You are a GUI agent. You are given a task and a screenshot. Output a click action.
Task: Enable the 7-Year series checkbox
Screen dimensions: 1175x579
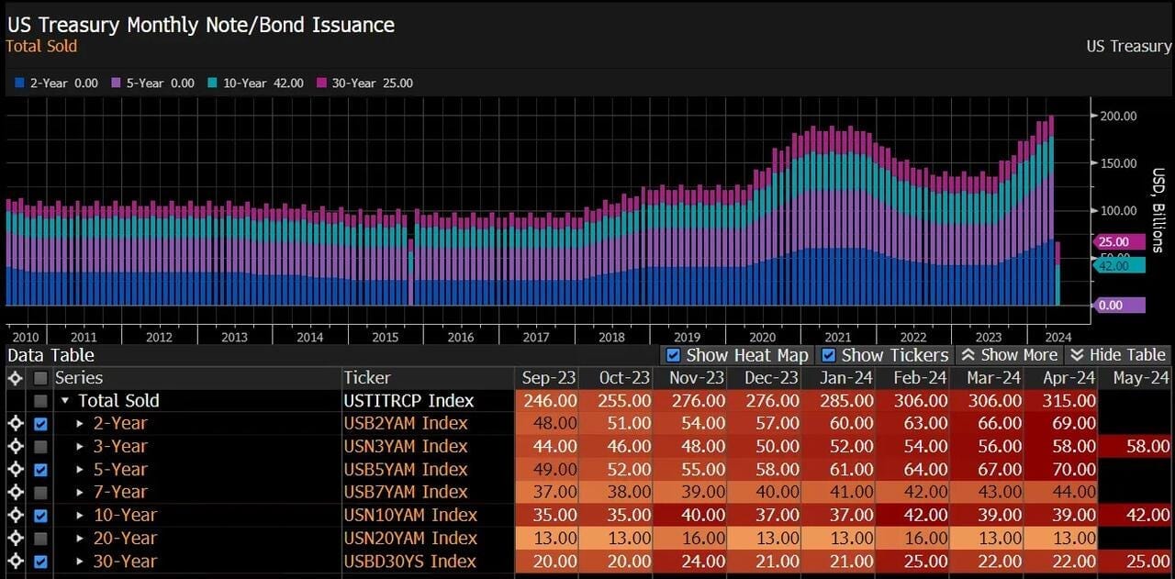[40, 492]
